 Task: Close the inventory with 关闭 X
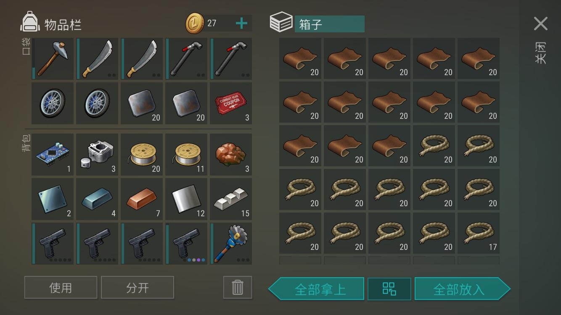[541, 24]
